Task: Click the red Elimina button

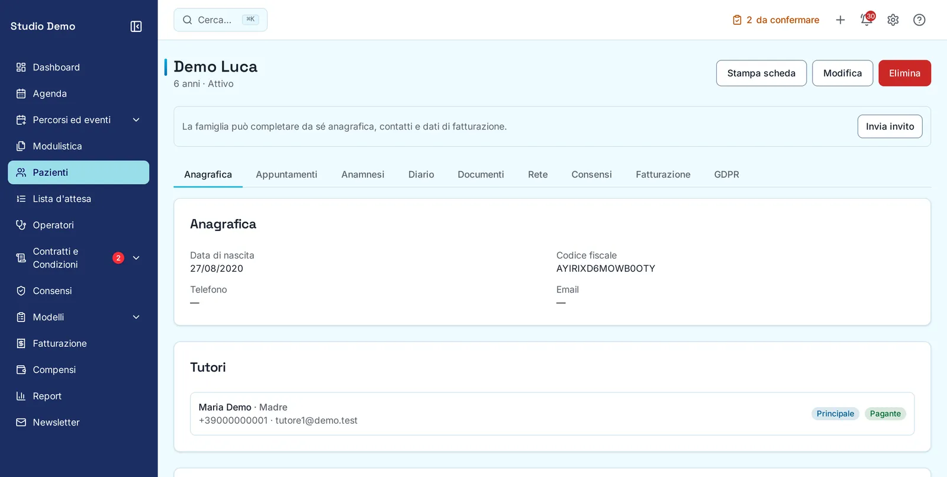Action: pyautogui.click(x=904, y=73)
